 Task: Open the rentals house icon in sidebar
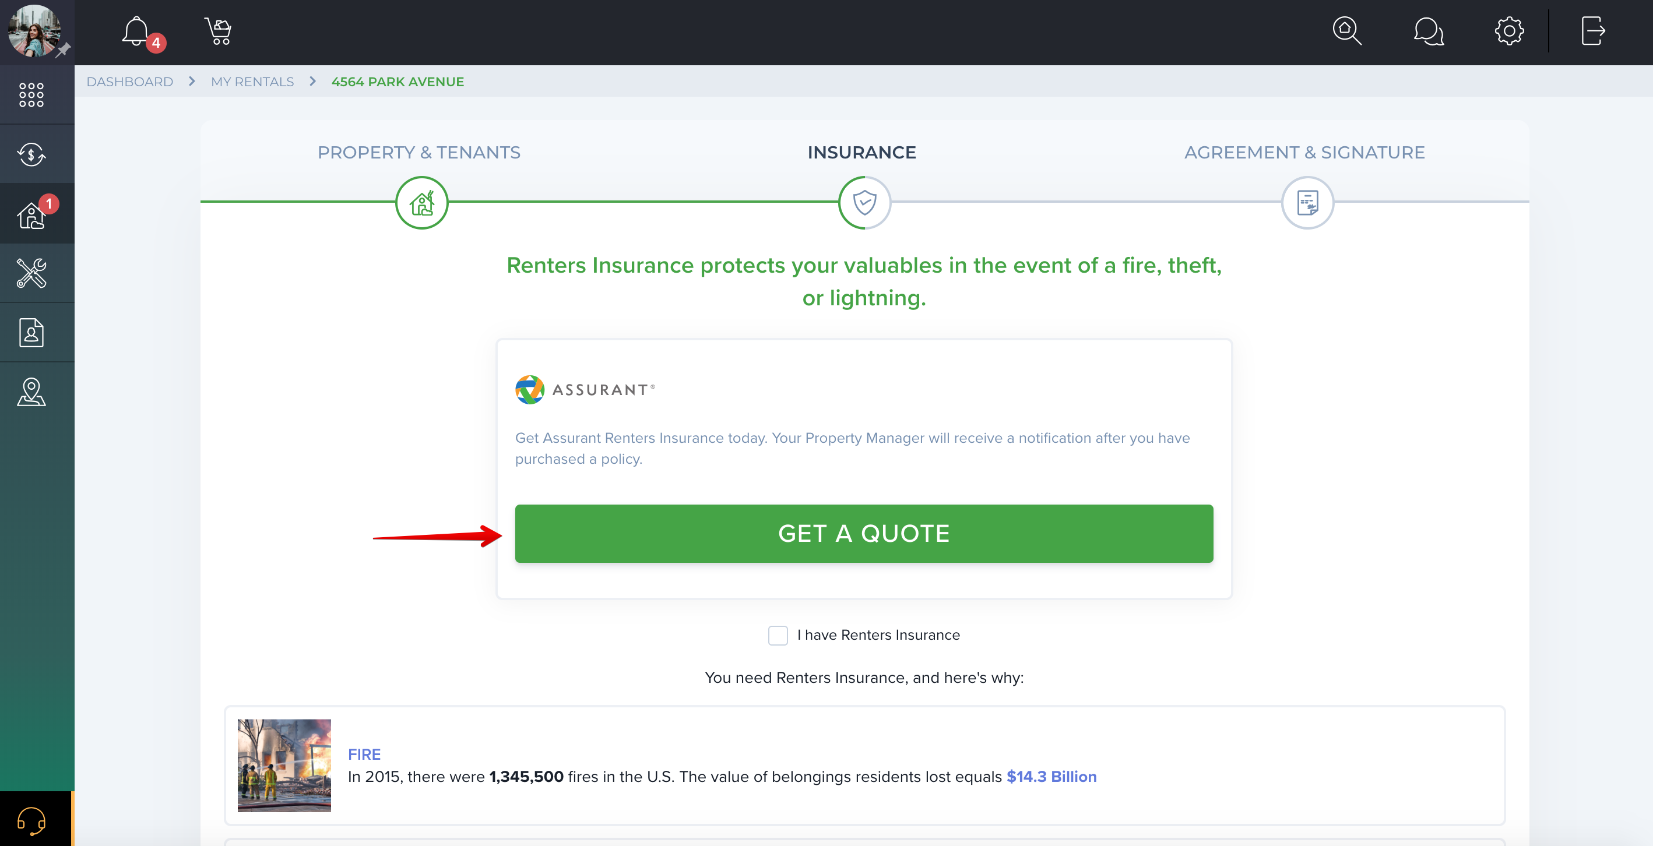[x=31, y=214]
